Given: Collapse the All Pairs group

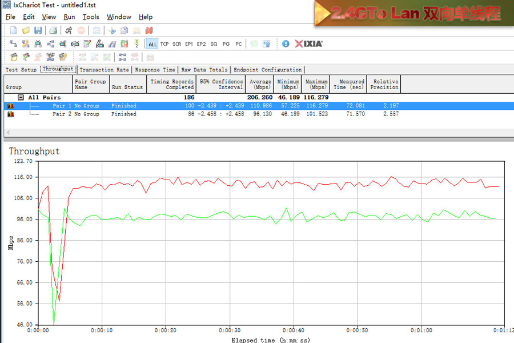Looking at the screenshot, I should point(21,98).
